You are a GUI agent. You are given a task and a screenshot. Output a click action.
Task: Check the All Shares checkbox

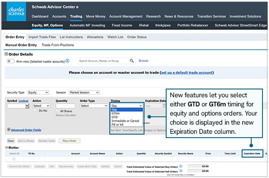[57, 111]
